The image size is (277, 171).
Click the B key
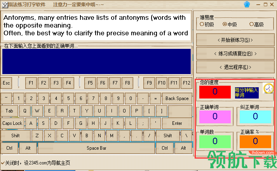click(x=87, y=136)
